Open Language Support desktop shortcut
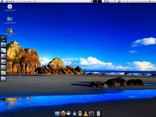 [x=10, y=19]
